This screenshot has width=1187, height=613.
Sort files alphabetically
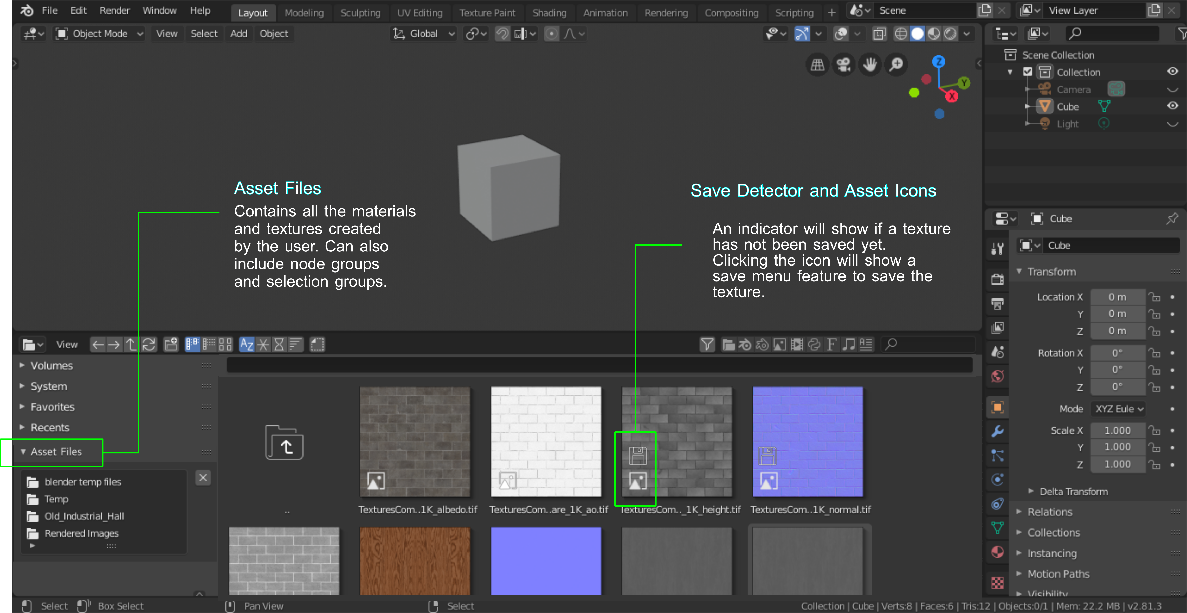pyautogui.click(x=247, y=344)
